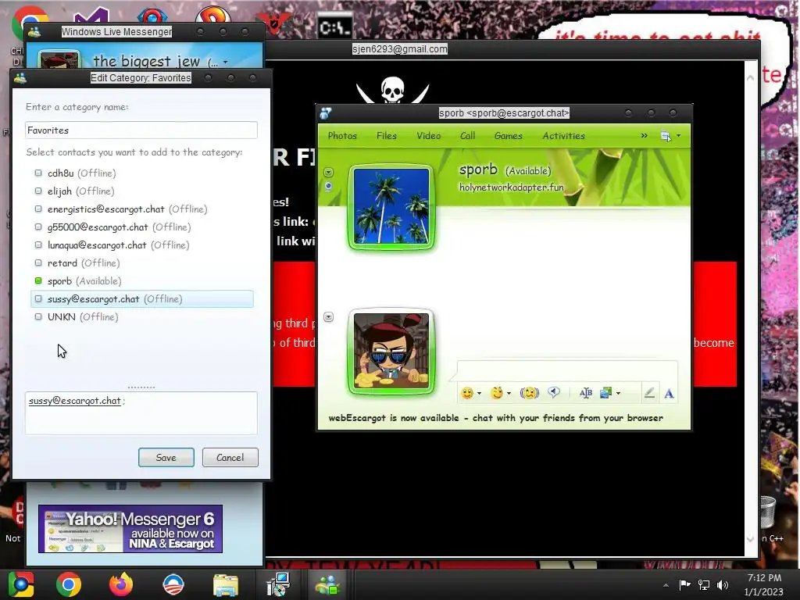Image resolution: width=800 pixels, height=600 pixels.
Task: Open the Games menu
Action: click(508, 136)
